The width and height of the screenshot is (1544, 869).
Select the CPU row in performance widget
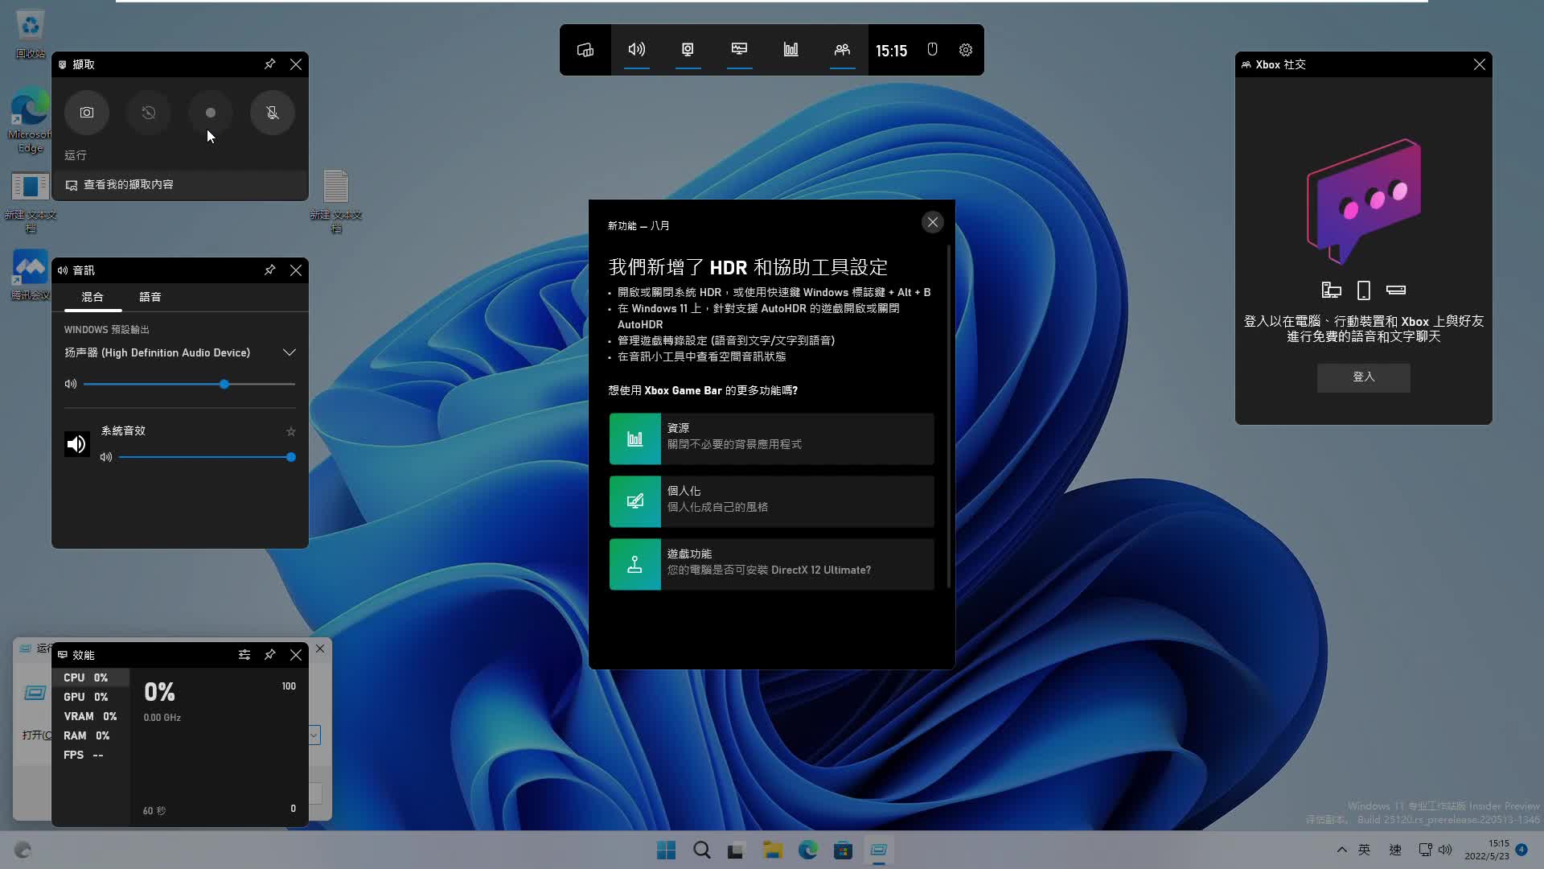coord(90,677)
